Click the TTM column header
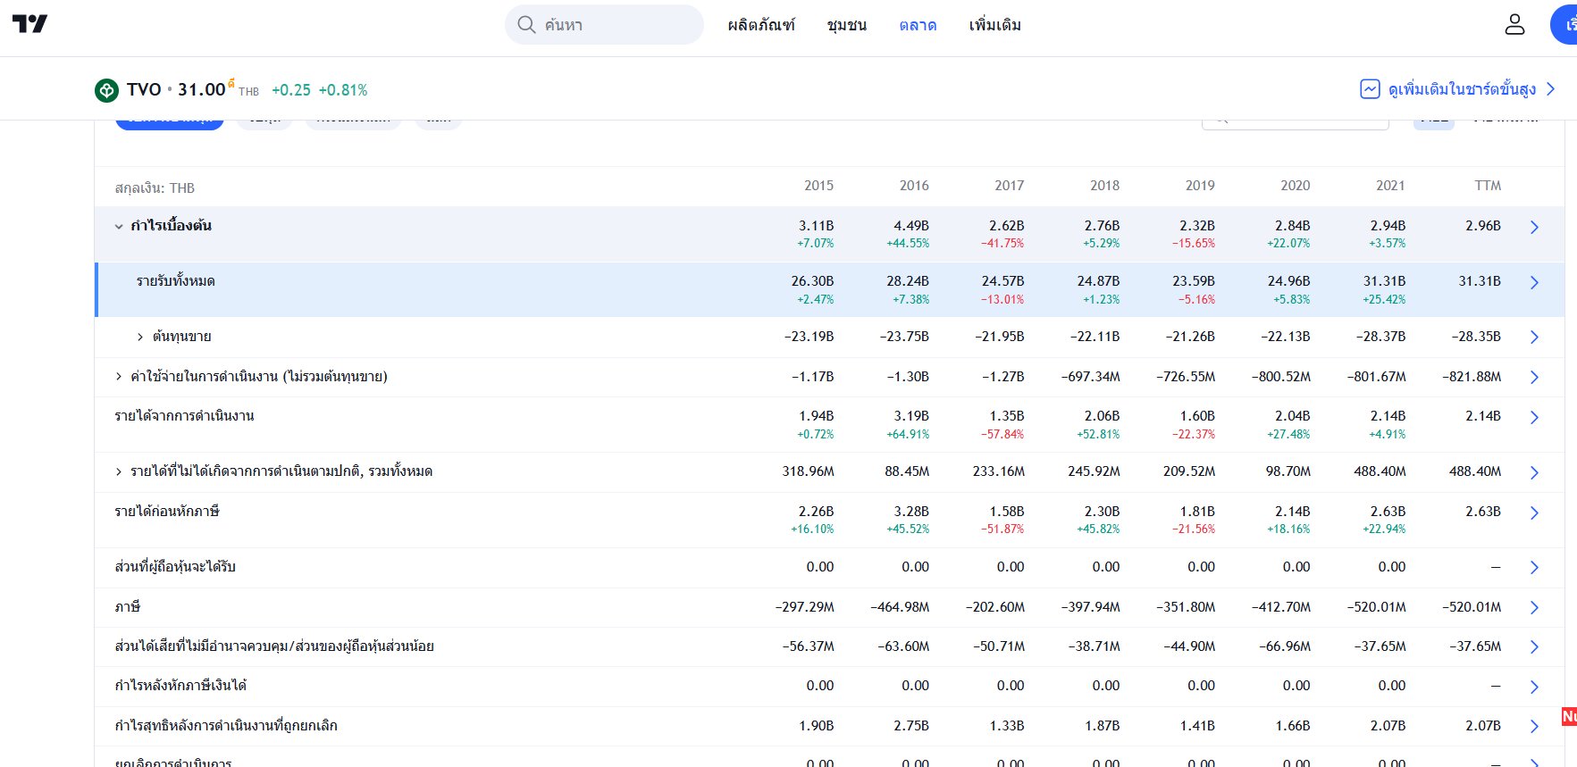Image resolution: width=1577 pixels, height=767 pixels. (1488, 186)
